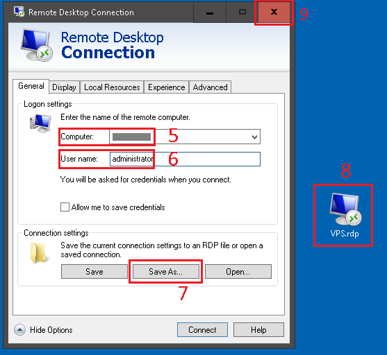This screenshot has height=355, width=387.
Task: Click the computer icon in Logon settings
Action: tap(40, 123)
